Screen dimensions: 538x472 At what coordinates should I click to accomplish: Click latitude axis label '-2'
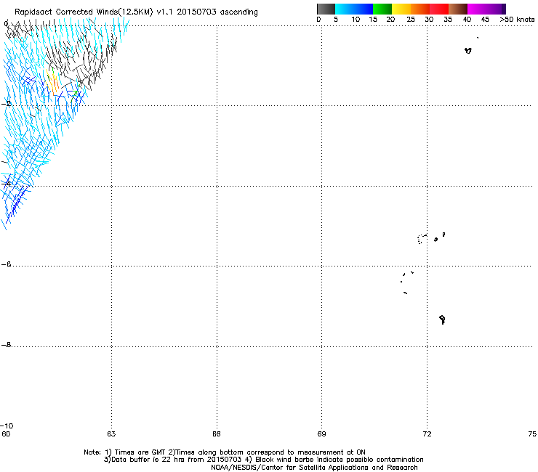click(6, 103)
